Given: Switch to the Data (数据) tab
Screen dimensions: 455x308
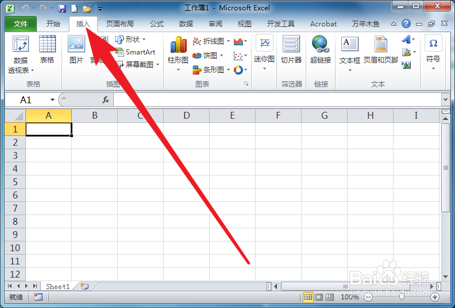Looking at the screenshot, I should tap(186, 24).
